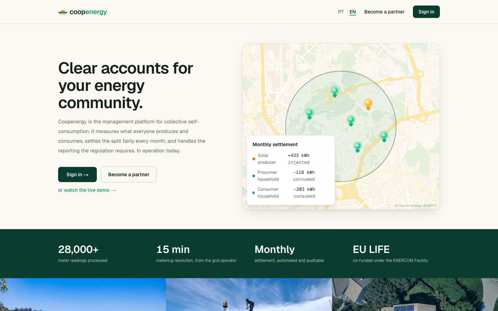Open Become a partner in header
Image resolution: width=498 pixels, height=311 pixels.
point(384,12)
